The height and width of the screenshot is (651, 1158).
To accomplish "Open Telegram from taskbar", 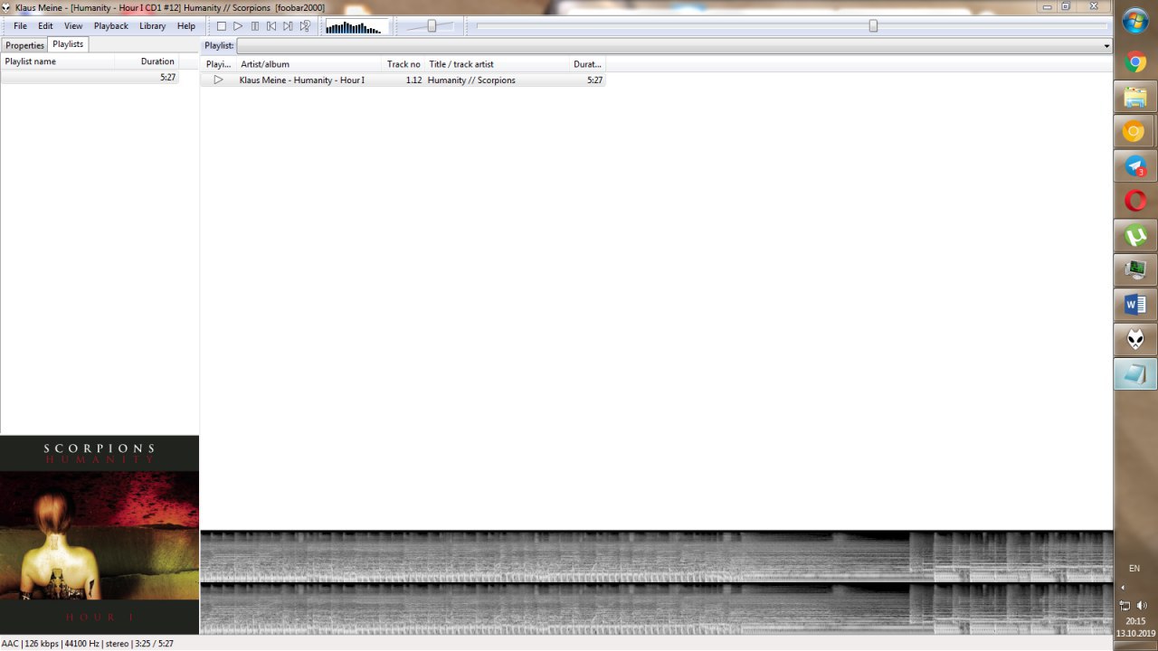I will [x=1135, y=166].
